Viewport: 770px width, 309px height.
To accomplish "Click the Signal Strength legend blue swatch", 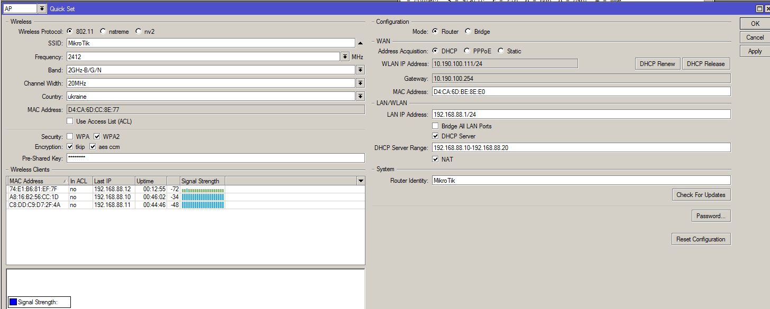I will (13, 302).
